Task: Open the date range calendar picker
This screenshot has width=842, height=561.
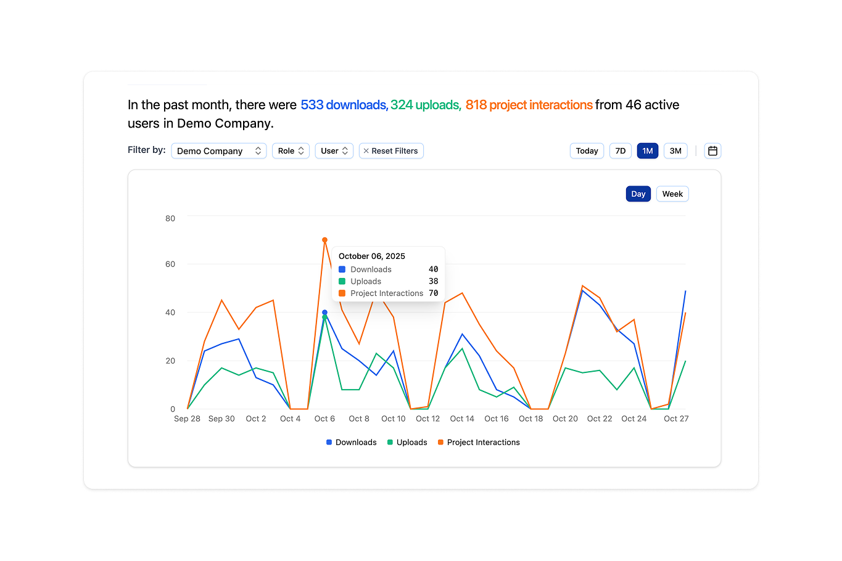Action: coord(712,150)
